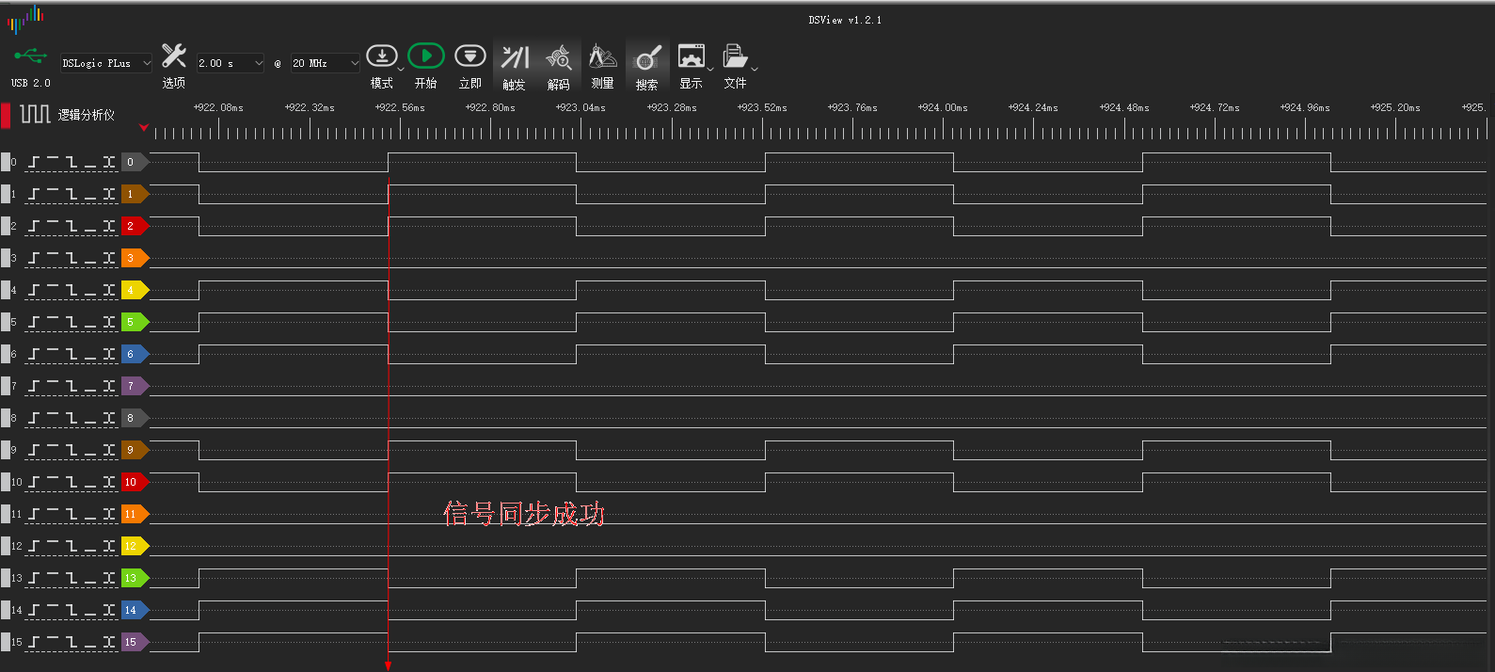Set either-edge trigger on channel 0
1495x672 pixels.
tap(109, 162)
